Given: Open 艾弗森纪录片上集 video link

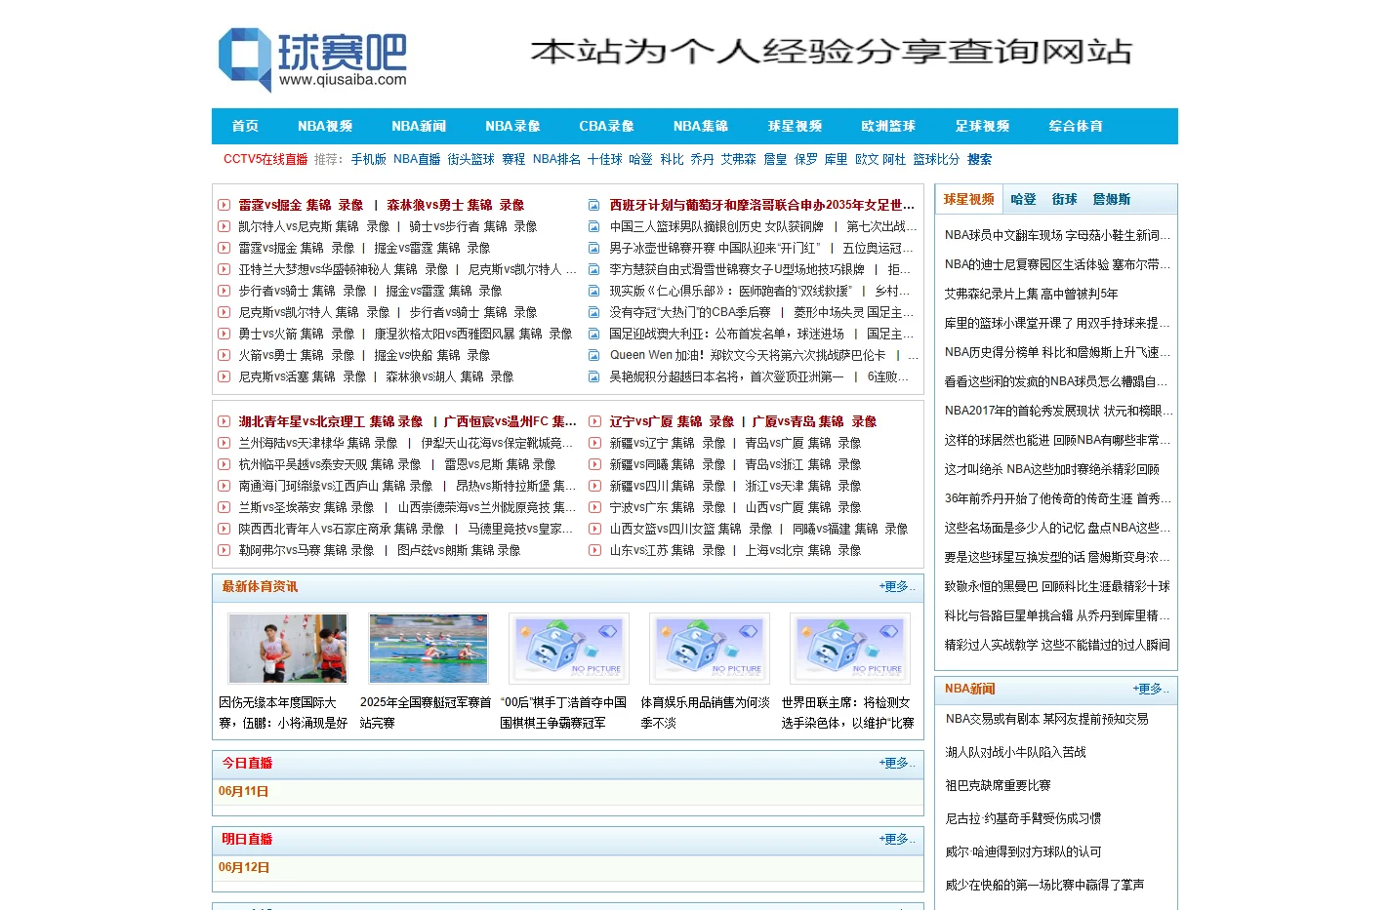Looking at the screenshot, I should pos(1031,294).
